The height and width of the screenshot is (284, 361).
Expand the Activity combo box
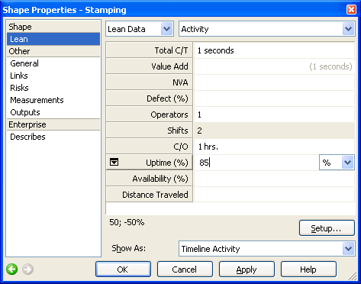tap(348, 29)
